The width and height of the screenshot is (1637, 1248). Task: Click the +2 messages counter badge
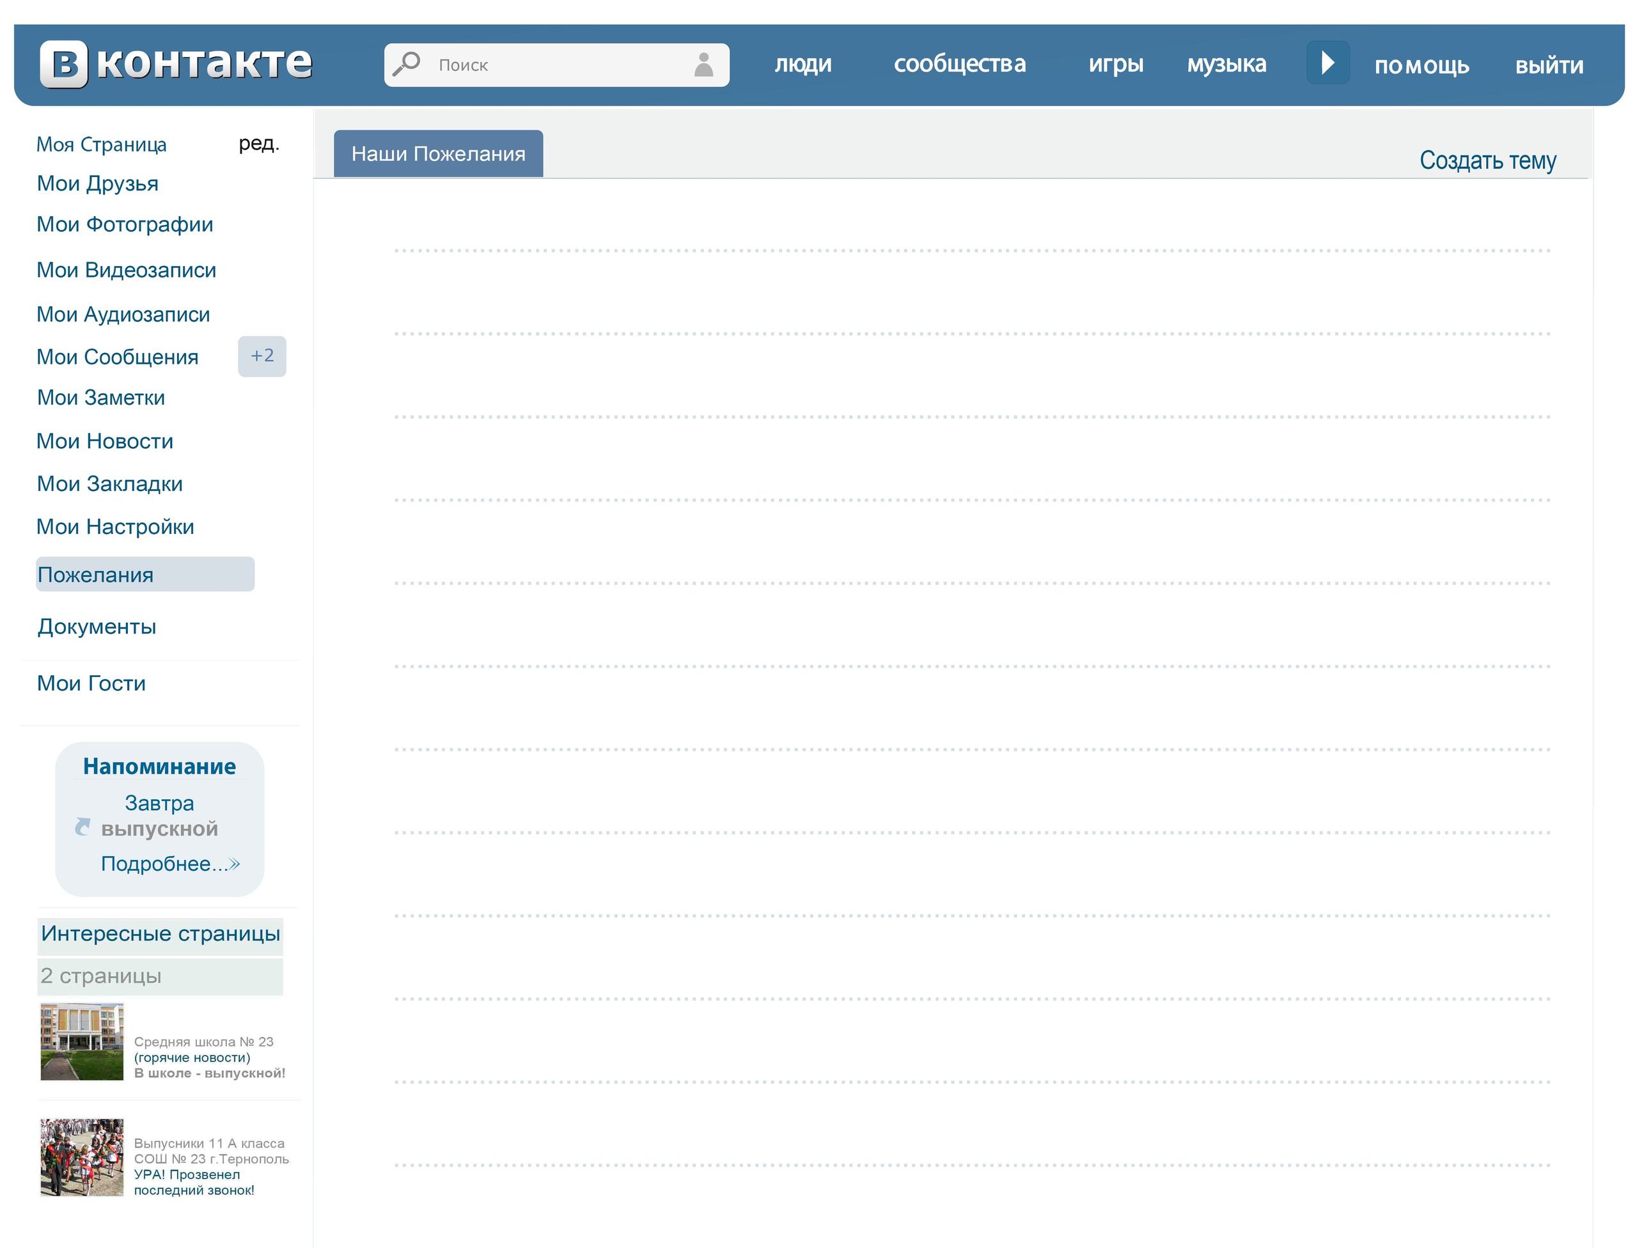[262, 356]
